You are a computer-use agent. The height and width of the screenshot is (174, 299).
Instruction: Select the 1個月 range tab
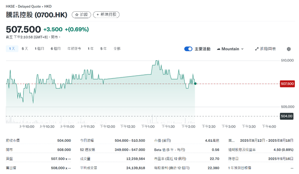(39, 48)
